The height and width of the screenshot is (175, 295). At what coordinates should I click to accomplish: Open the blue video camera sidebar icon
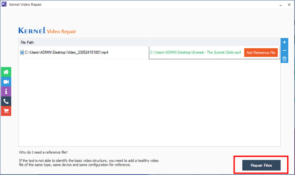[6, 82]
